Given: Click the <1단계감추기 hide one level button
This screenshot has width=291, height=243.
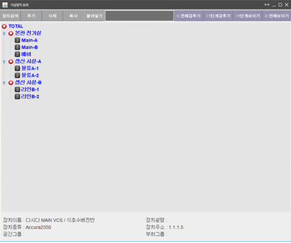Looking at the screenshot, I should pyautogui.click(x=218, y=16).
